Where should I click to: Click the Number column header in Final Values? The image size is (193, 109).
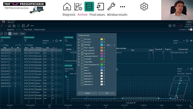pyautogui.click(x=69, y=49)
